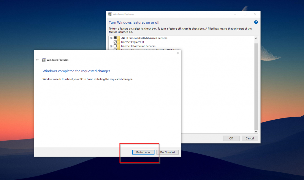304x180 pixels.
Task: Click the Internet Explorer 11 folder icon
Action: point(118,42)
